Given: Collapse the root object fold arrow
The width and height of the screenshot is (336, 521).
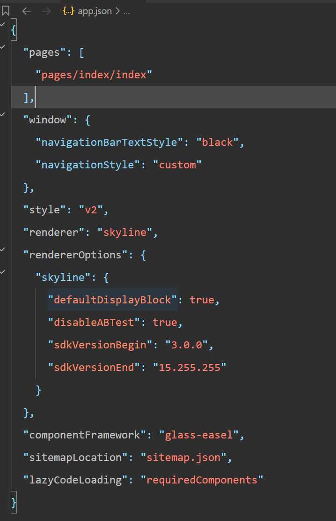Looking at the screenshot, I should (x=3, y=24).
